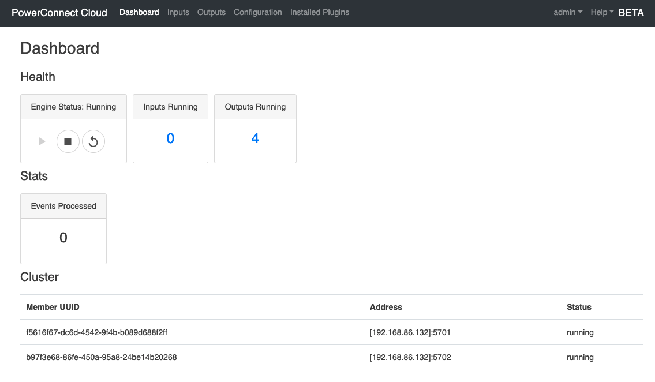Click the start engine play icon

42,141
